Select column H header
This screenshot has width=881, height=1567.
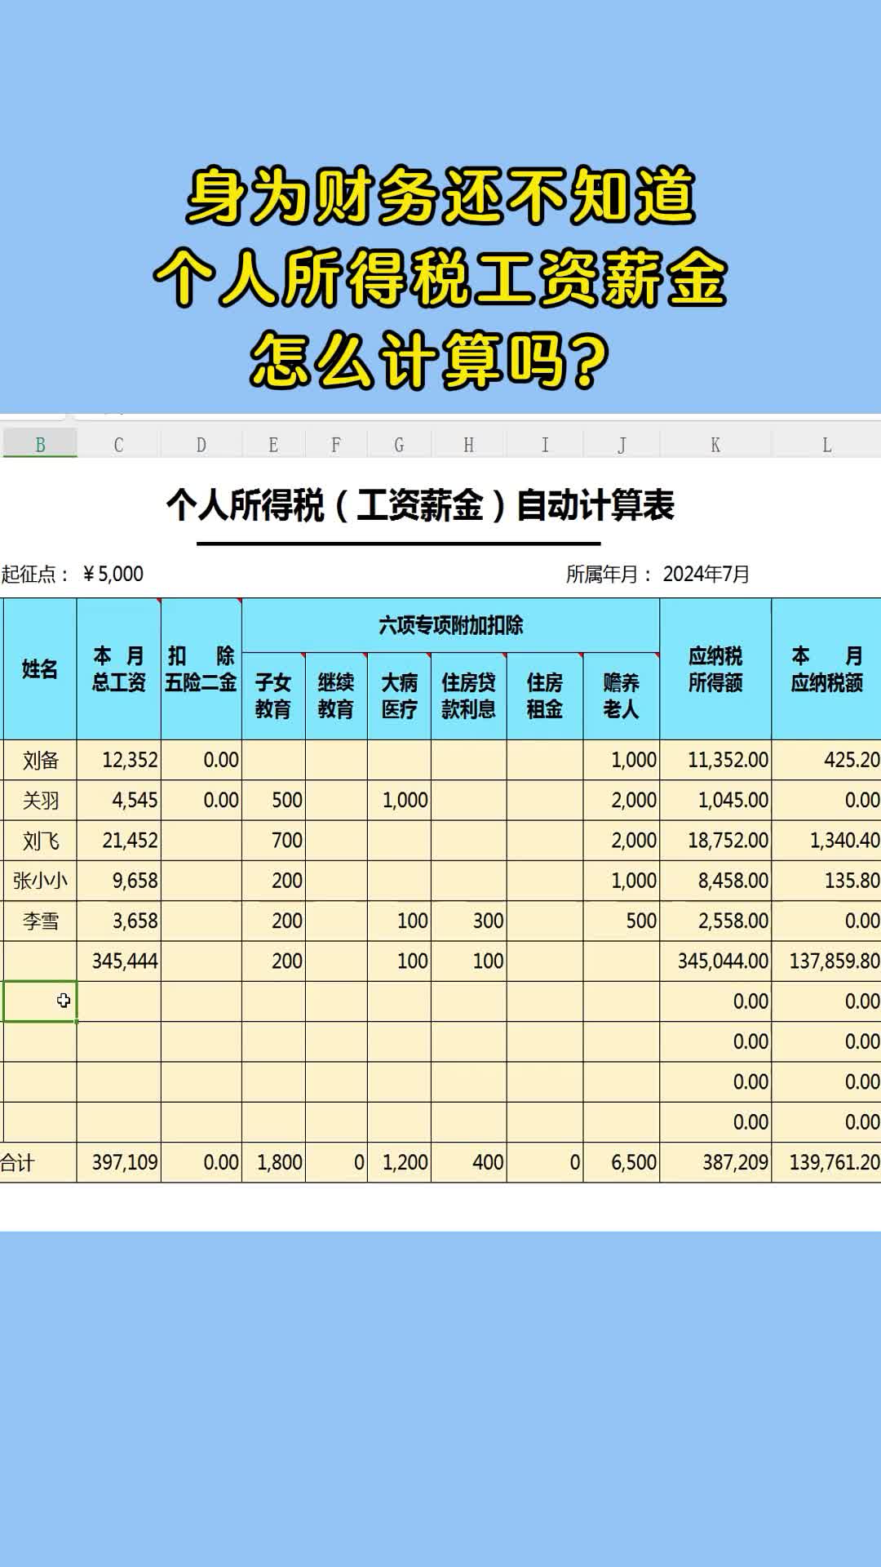pyautogui.click(x=468, y=444)
